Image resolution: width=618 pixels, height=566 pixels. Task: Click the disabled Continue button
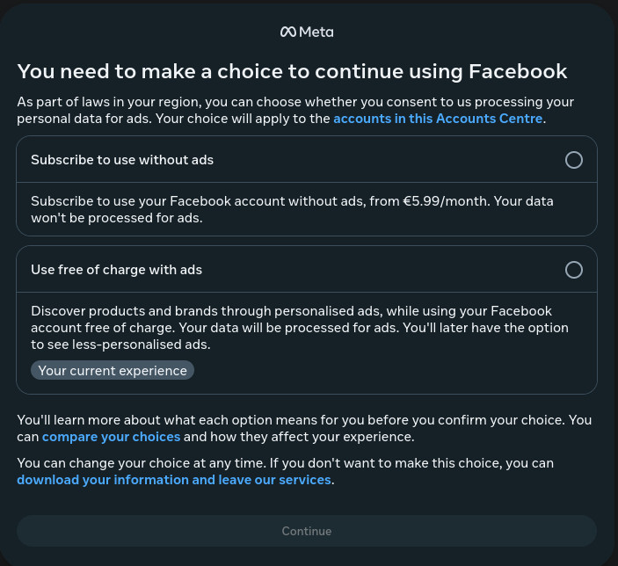pyautogui.click(x=307, y=531)
